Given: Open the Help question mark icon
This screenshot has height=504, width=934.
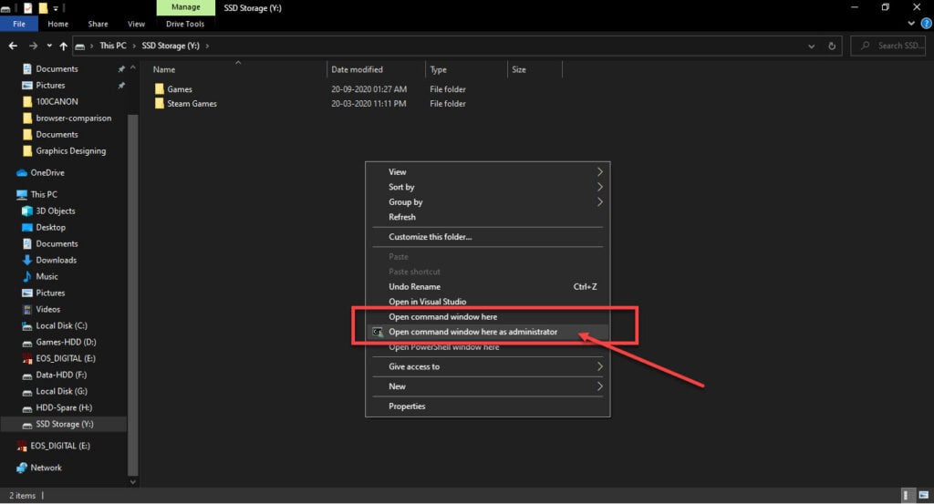Looking at the screenshot, I should (x=927, y=24).
